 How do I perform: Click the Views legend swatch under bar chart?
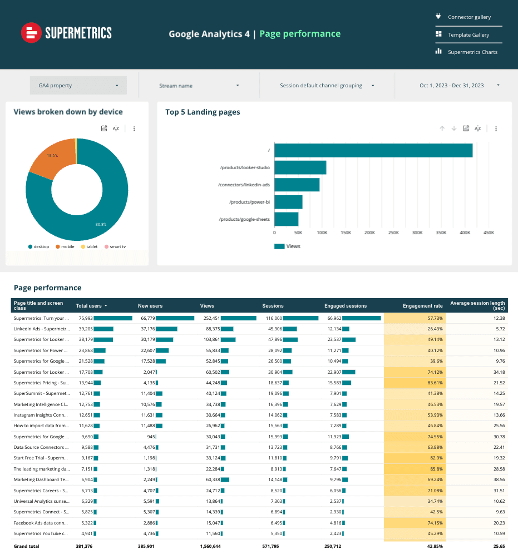tap(279, 246)
